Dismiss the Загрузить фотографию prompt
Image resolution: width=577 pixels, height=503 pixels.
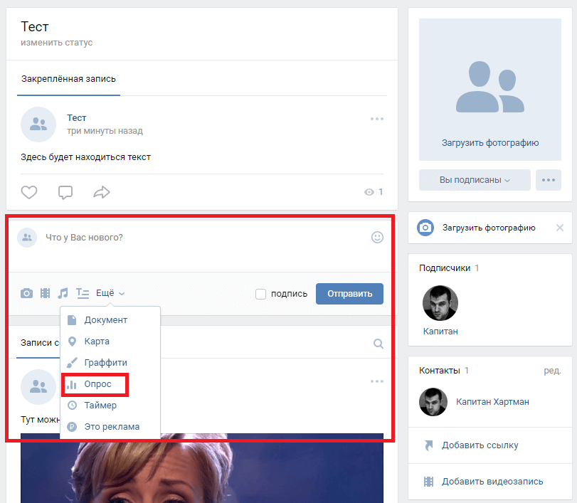(559, 228)
